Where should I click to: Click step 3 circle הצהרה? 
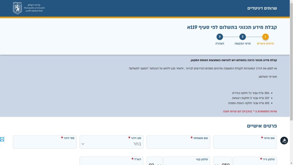tap(219, 37)
